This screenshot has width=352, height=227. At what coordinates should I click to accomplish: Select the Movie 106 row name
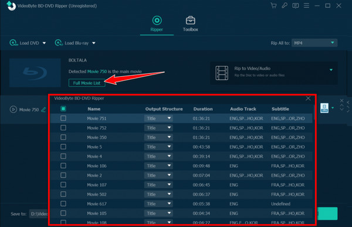[97, 166]
